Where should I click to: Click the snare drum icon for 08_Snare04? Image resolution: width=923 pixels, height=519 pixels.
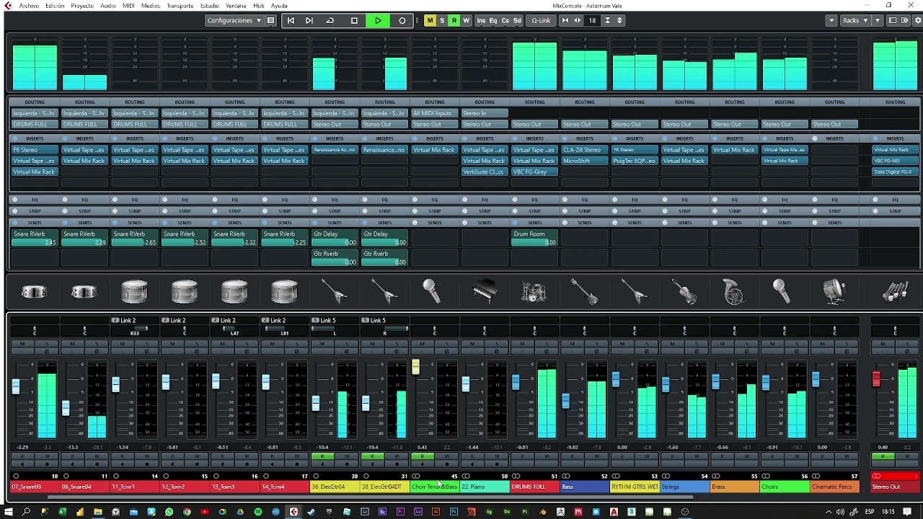(x=84, y=292)
